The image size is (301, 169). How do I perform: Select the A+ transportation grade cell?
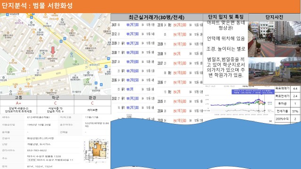(x=18, y=103)
